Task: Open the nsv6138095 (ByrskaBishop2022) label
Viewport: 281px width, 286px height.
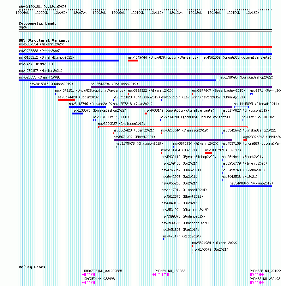Action: point(246,77)
